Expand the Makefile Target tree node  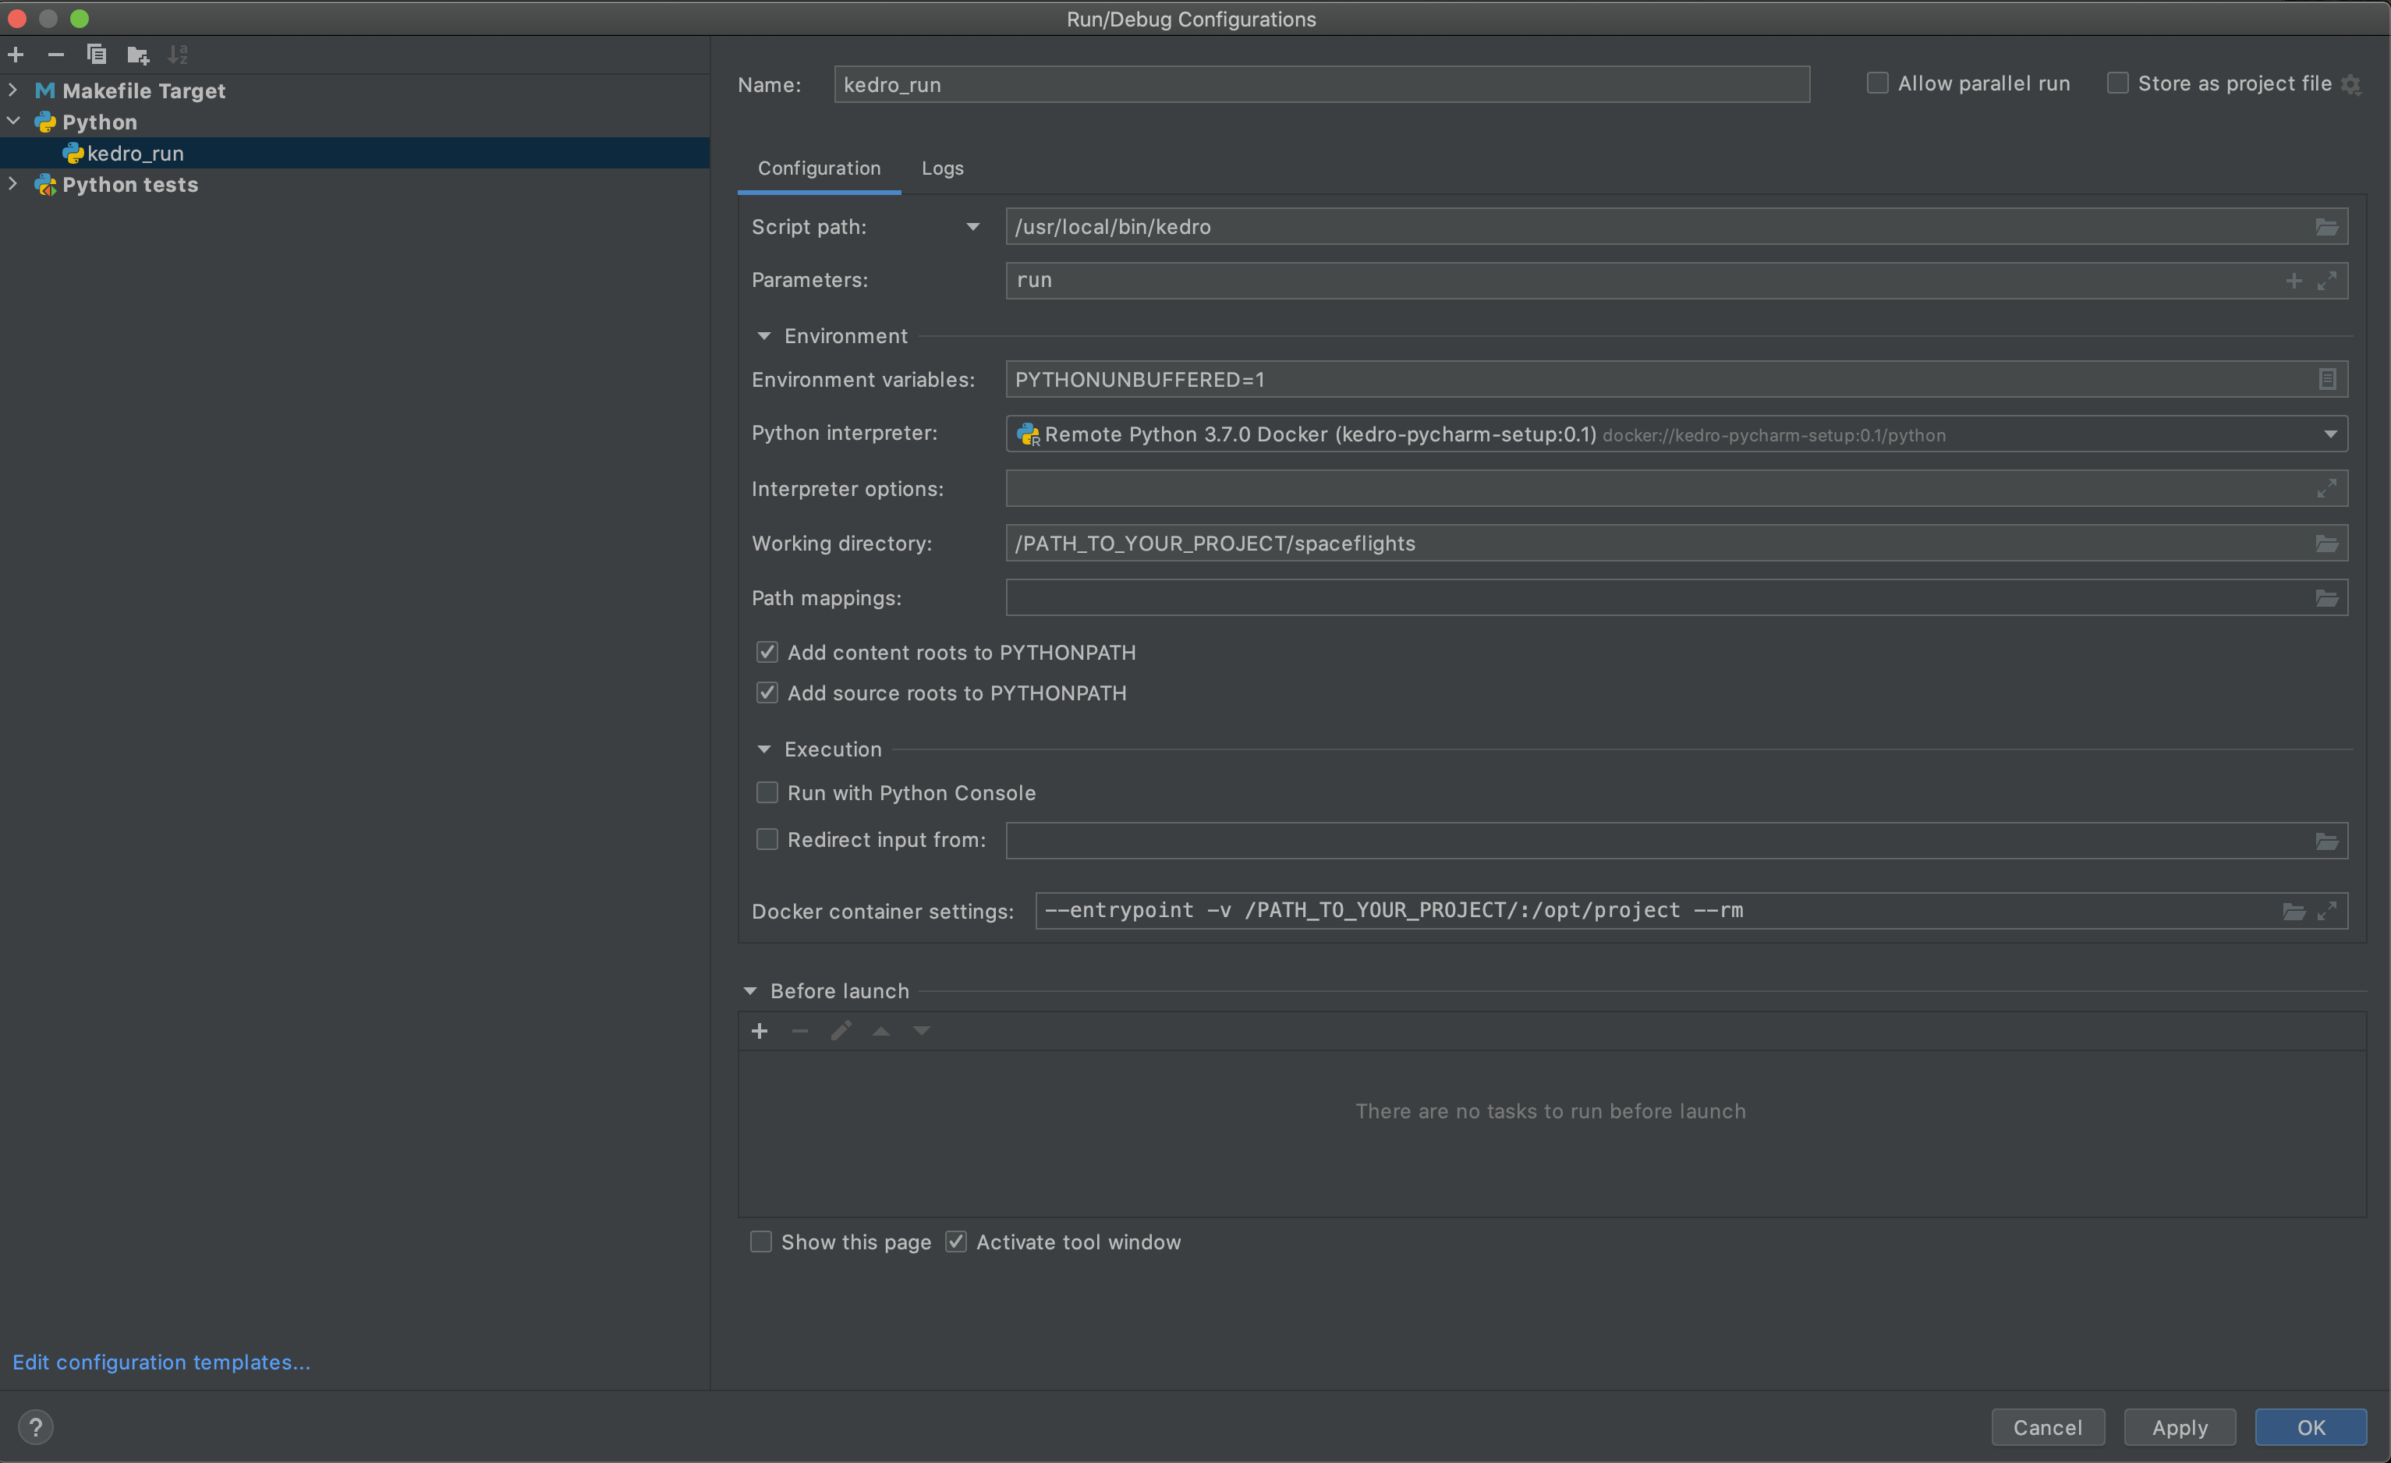[12, 90]
